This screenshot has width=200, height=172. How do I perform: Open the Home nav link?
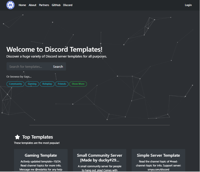[x=22, y=5]
